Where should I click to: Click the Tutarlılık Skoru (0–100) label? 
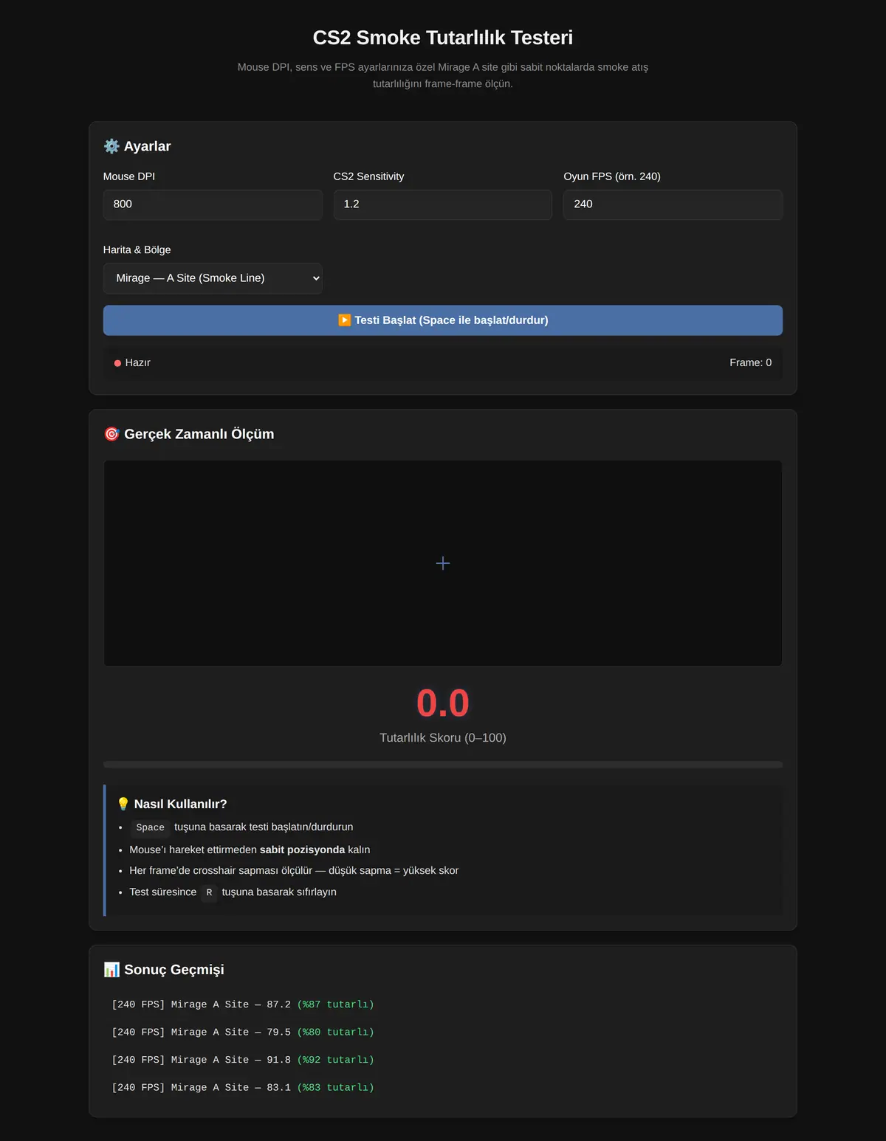[x=443, y=738]
